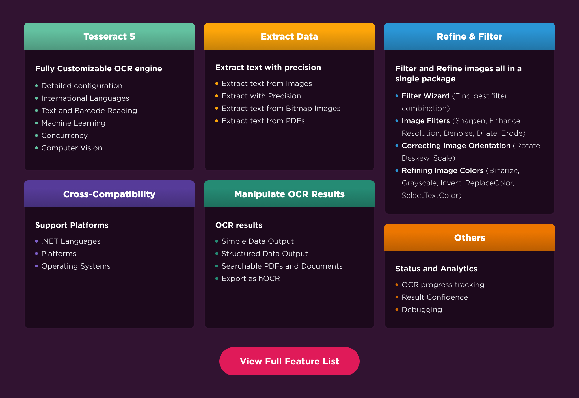Select the Operating Systems entry
The height and width of the screenshot is (398, 579).
(75, 266)
